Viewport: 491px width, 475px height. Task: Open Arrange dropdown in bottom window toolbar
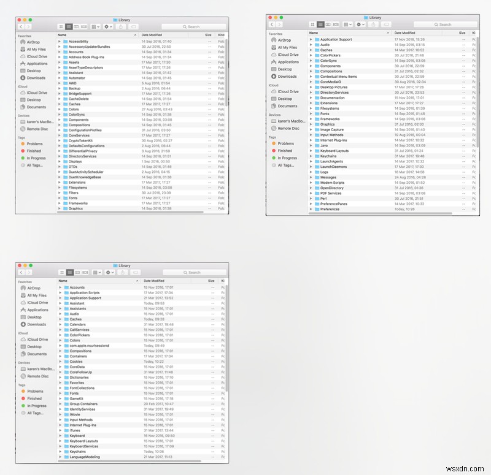click(x=97, y=272)
